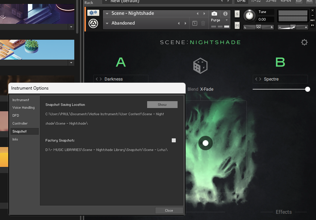Toggle the KSP rack button

[x=299, y=1]
